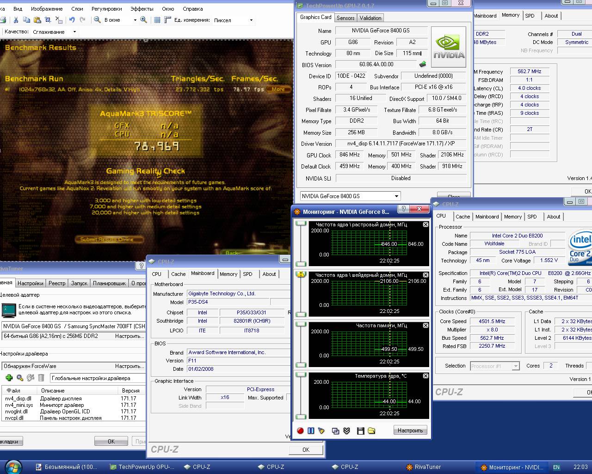Click the warning triangle on shader domain graph
592x474 pixels.
coord(301,274)
